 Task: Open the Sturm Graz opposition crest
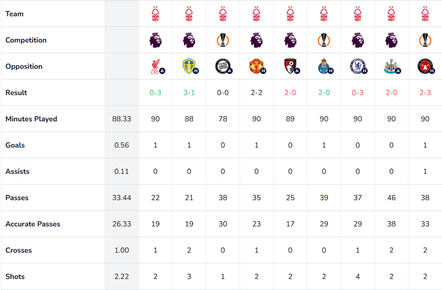click(222, 66)
